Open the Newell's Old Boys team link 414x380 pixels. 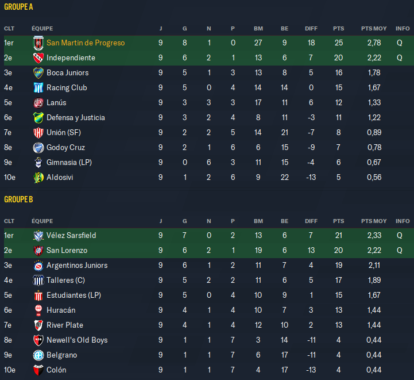click(77, 340)
